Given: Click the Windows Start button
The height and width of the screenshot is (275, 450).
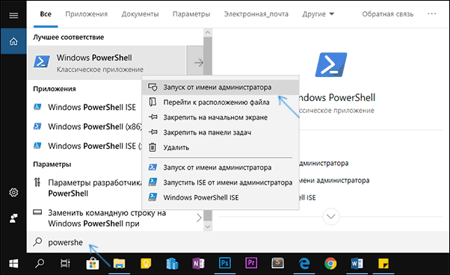Looking at the screenshot, I should pos(13,264).
